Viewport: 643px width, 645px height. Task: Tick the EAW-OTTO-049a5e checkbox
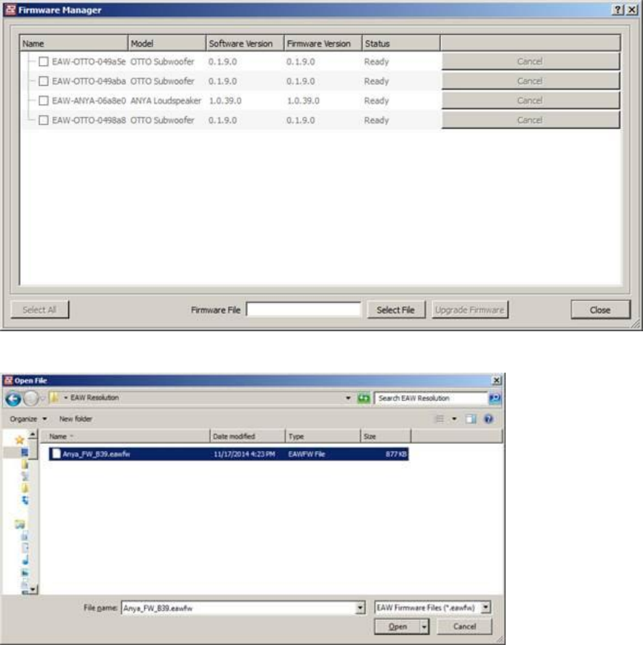pyautogui.click(x=43, y=62)
